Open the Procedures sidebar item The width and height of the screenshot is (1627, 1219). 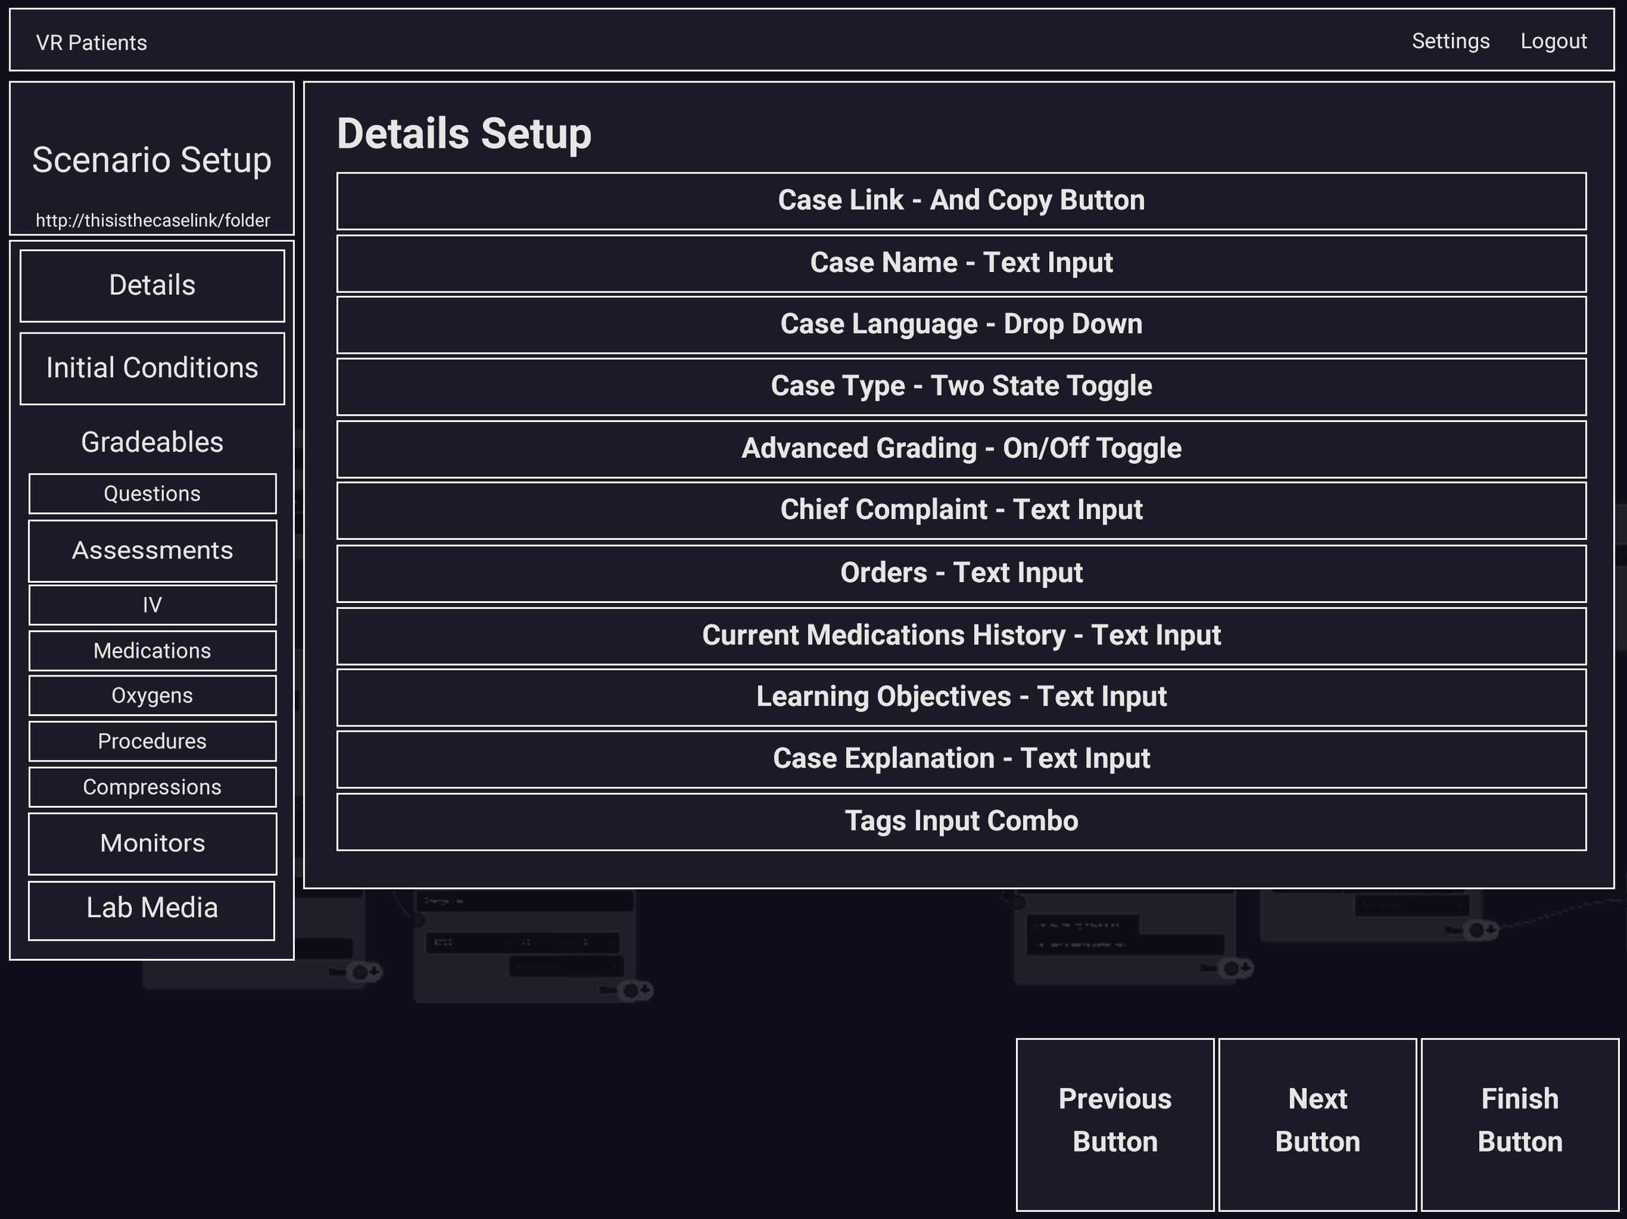pos(152,741)
